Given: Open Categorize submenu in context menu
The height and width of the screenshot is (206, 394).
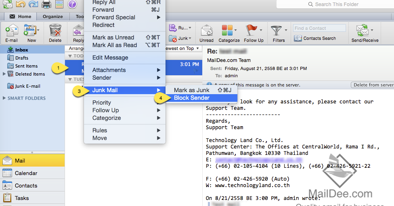Looking at the screenshot, I should point(125,118).
